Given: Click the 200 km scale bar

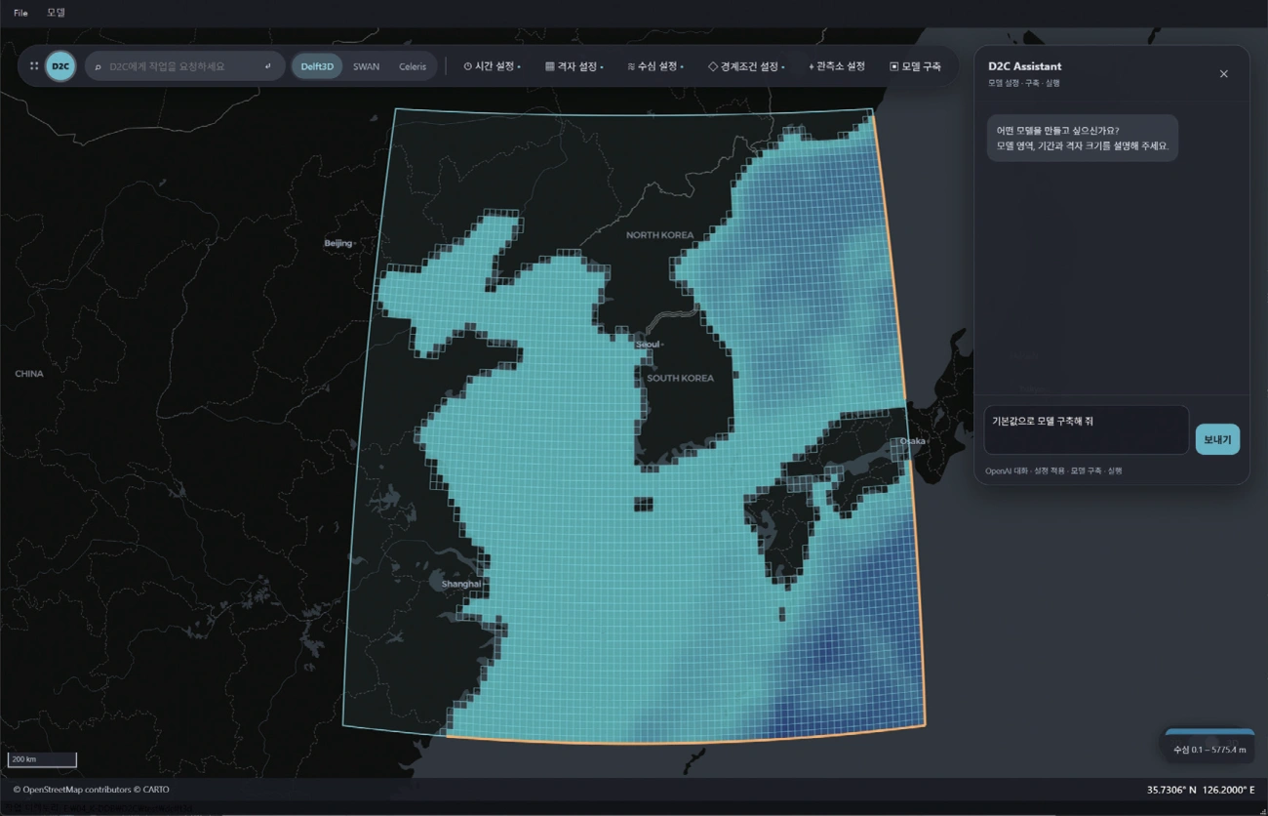Looking at the screenshot, I should click(x=42, y=759).
